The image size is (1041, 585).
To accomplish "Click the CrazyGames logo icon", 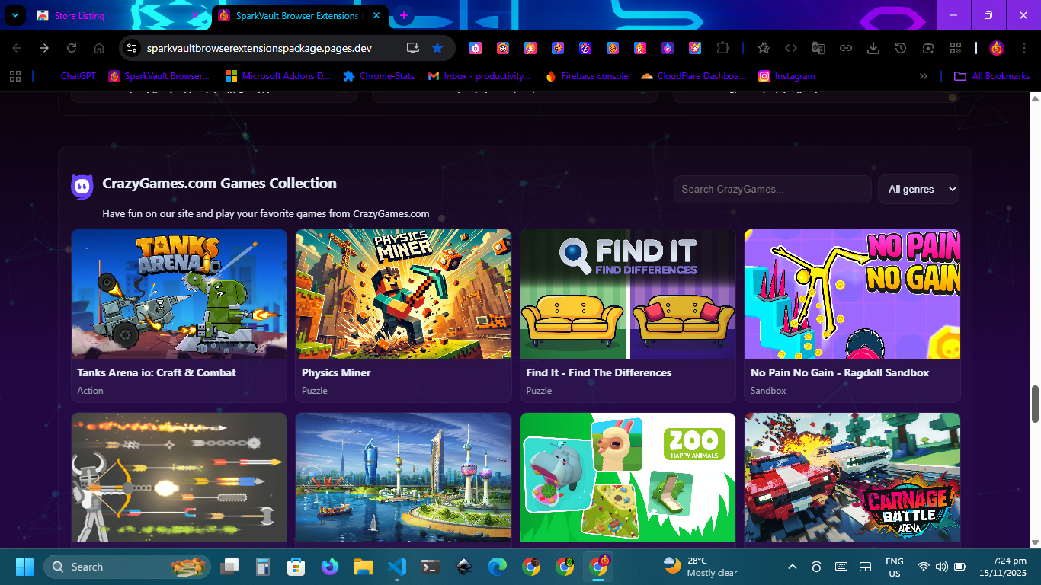I will [82, 187].
